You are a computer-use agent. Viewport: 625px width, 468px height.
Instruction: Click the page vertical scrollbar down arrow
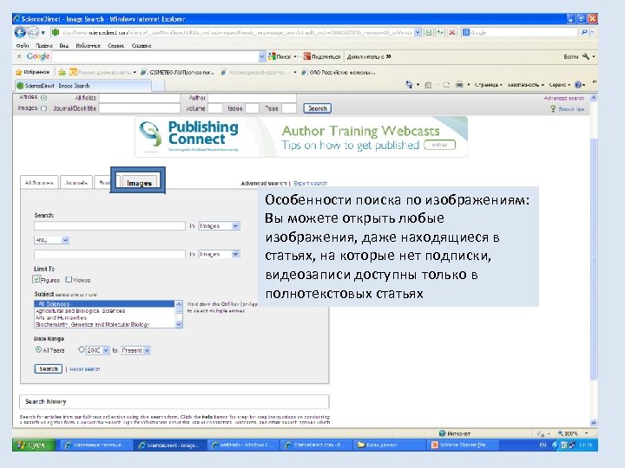[x=594, y=423]
